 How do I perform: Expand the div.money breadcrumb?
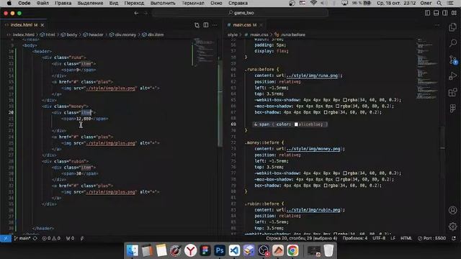tap(122, 35)
